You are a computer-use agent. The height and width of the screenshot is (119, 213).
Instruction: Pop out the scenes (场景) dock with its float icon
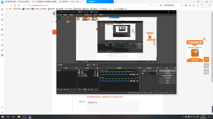pos(76,68)
